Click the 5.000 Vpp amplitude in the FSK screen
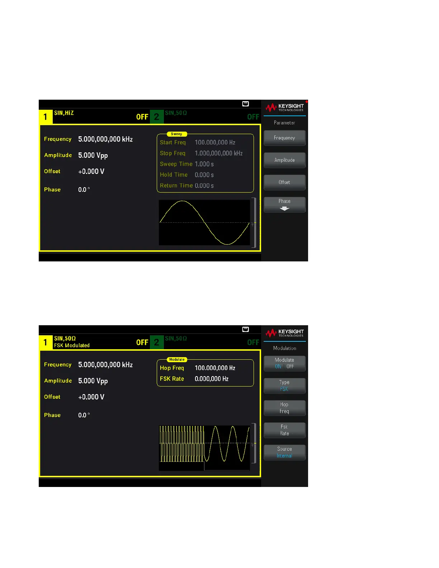This screenshot has width=439, height=568. coord(93,381)
